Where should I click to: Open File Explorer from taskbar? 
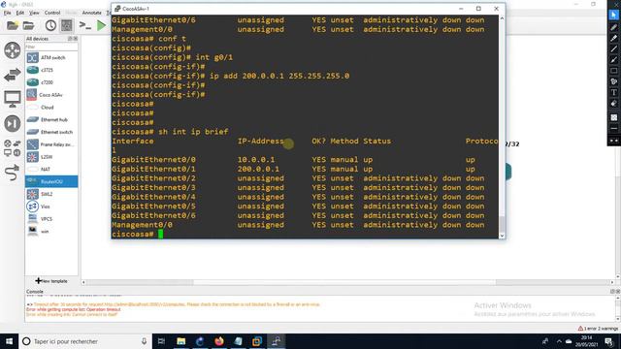(181, 341)
